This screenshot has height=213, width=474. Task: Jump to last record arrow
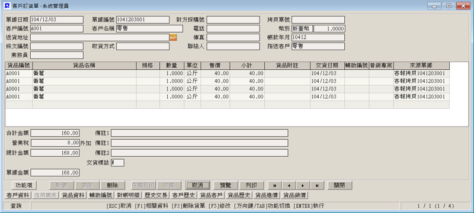point(316,185)
